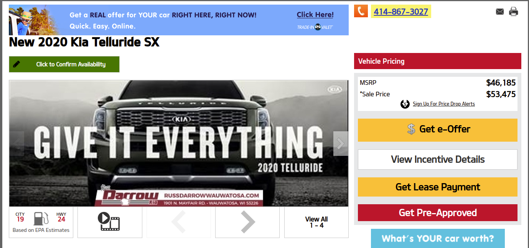Click the Get e-Offer button
This screenshot has width=529, height=248.
pyautogui.click(x=437, y=130)
